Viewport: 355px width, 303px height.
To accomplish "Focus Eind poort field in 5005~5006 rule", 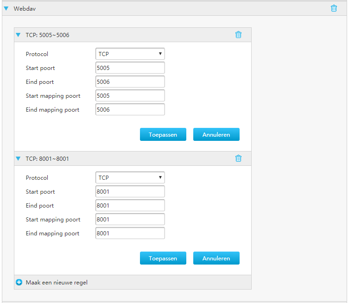I will 130,82.
